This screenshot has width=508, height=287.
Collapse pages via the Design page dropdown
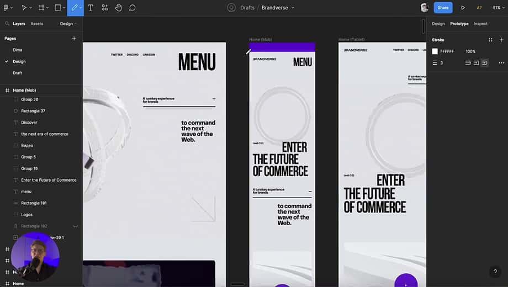point(68,24)
